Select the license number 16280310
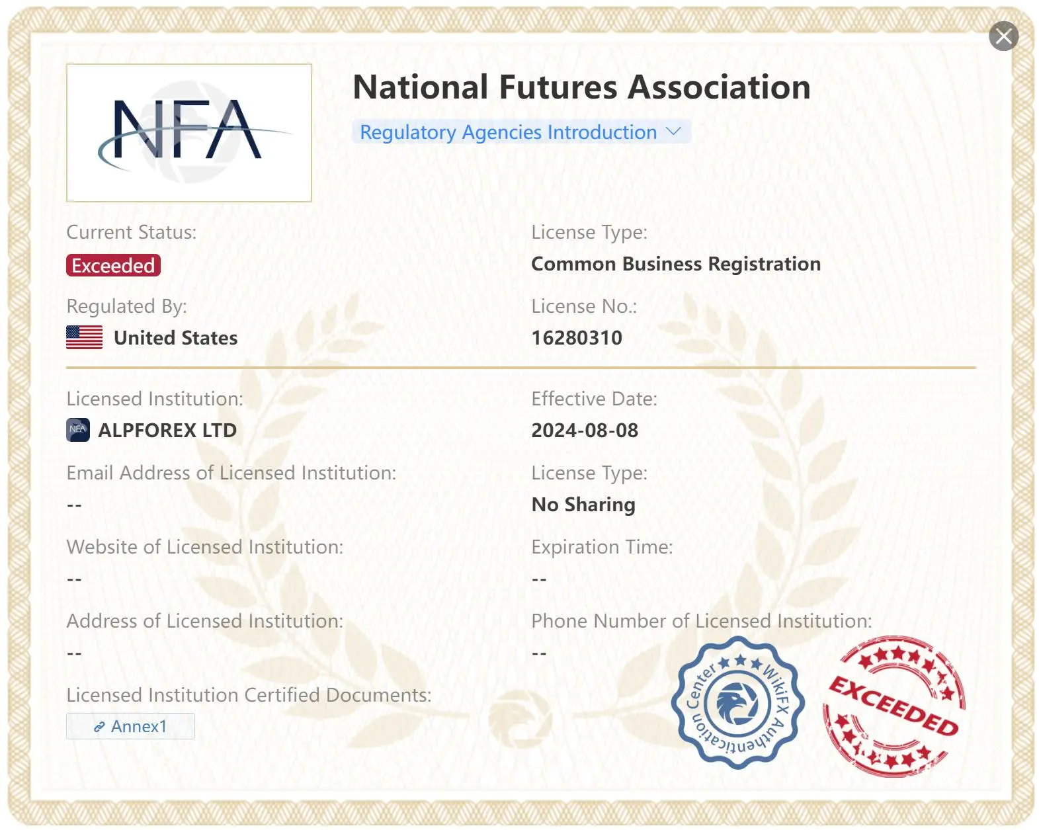The image size is (1039, 830). pos(577,338)
